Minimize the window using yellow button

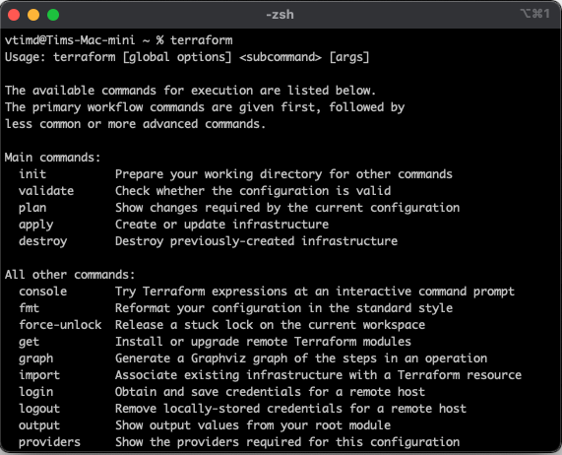click(33, 15)
